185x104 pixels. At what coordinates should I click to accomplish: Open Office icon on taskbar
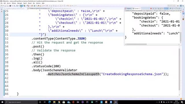click(x=73, y=102)
